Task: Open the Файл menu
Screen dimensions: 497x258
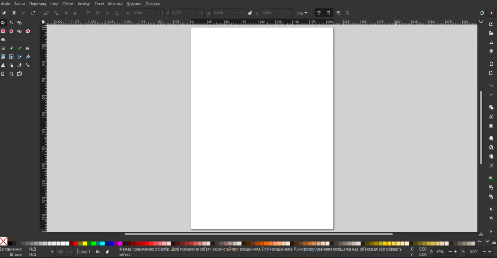Action: pyautogui.click(x=5, y=4)
